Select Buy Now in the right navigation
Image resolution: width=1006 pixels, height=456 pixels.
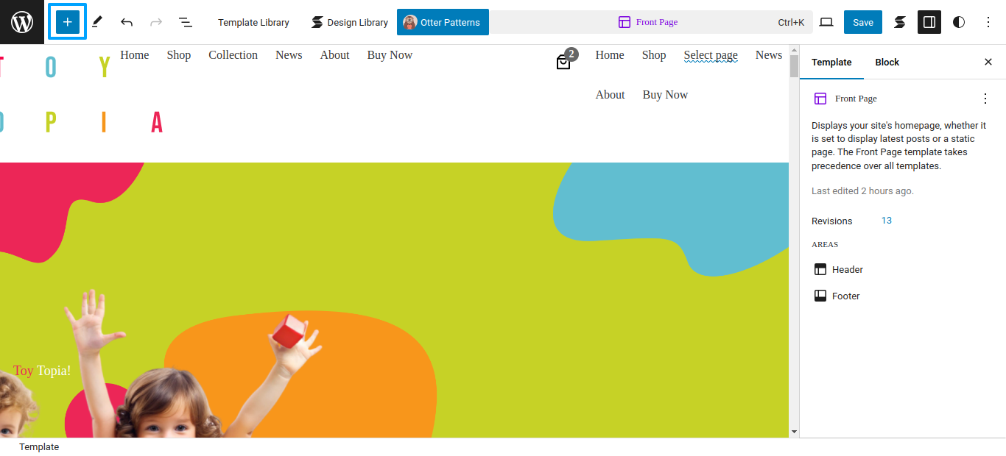(665, 95)
